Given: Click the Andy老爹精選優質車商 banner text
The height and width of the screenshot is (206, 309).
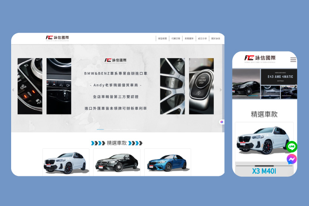Looking at the screenshot, I should click(116, 85).
